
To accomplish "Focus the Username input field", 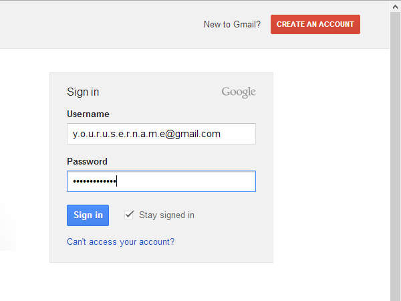I will [161, 134].
